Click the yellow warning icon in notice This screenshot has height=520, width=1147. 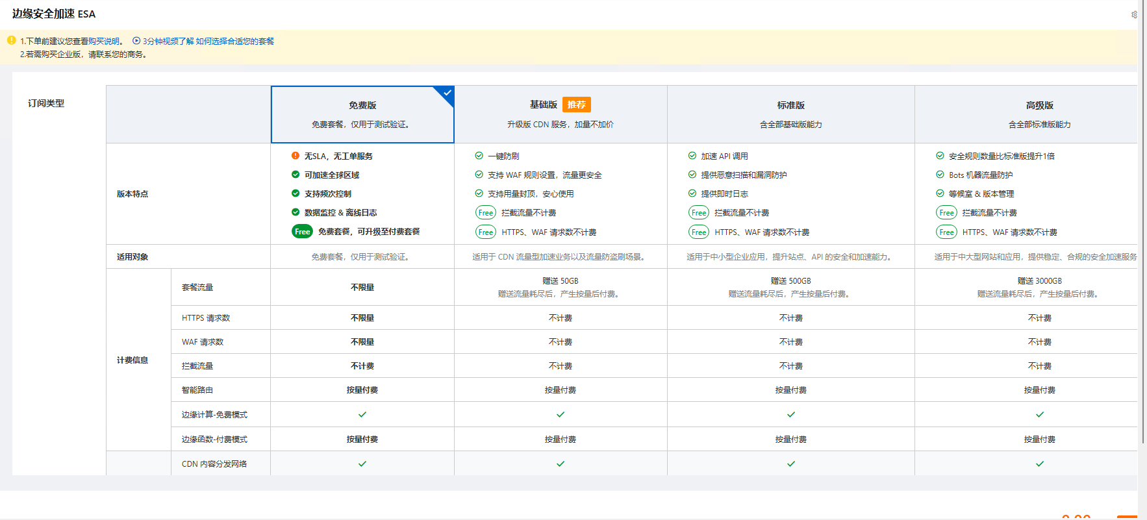pyautogui.click(x=11, y=40)
